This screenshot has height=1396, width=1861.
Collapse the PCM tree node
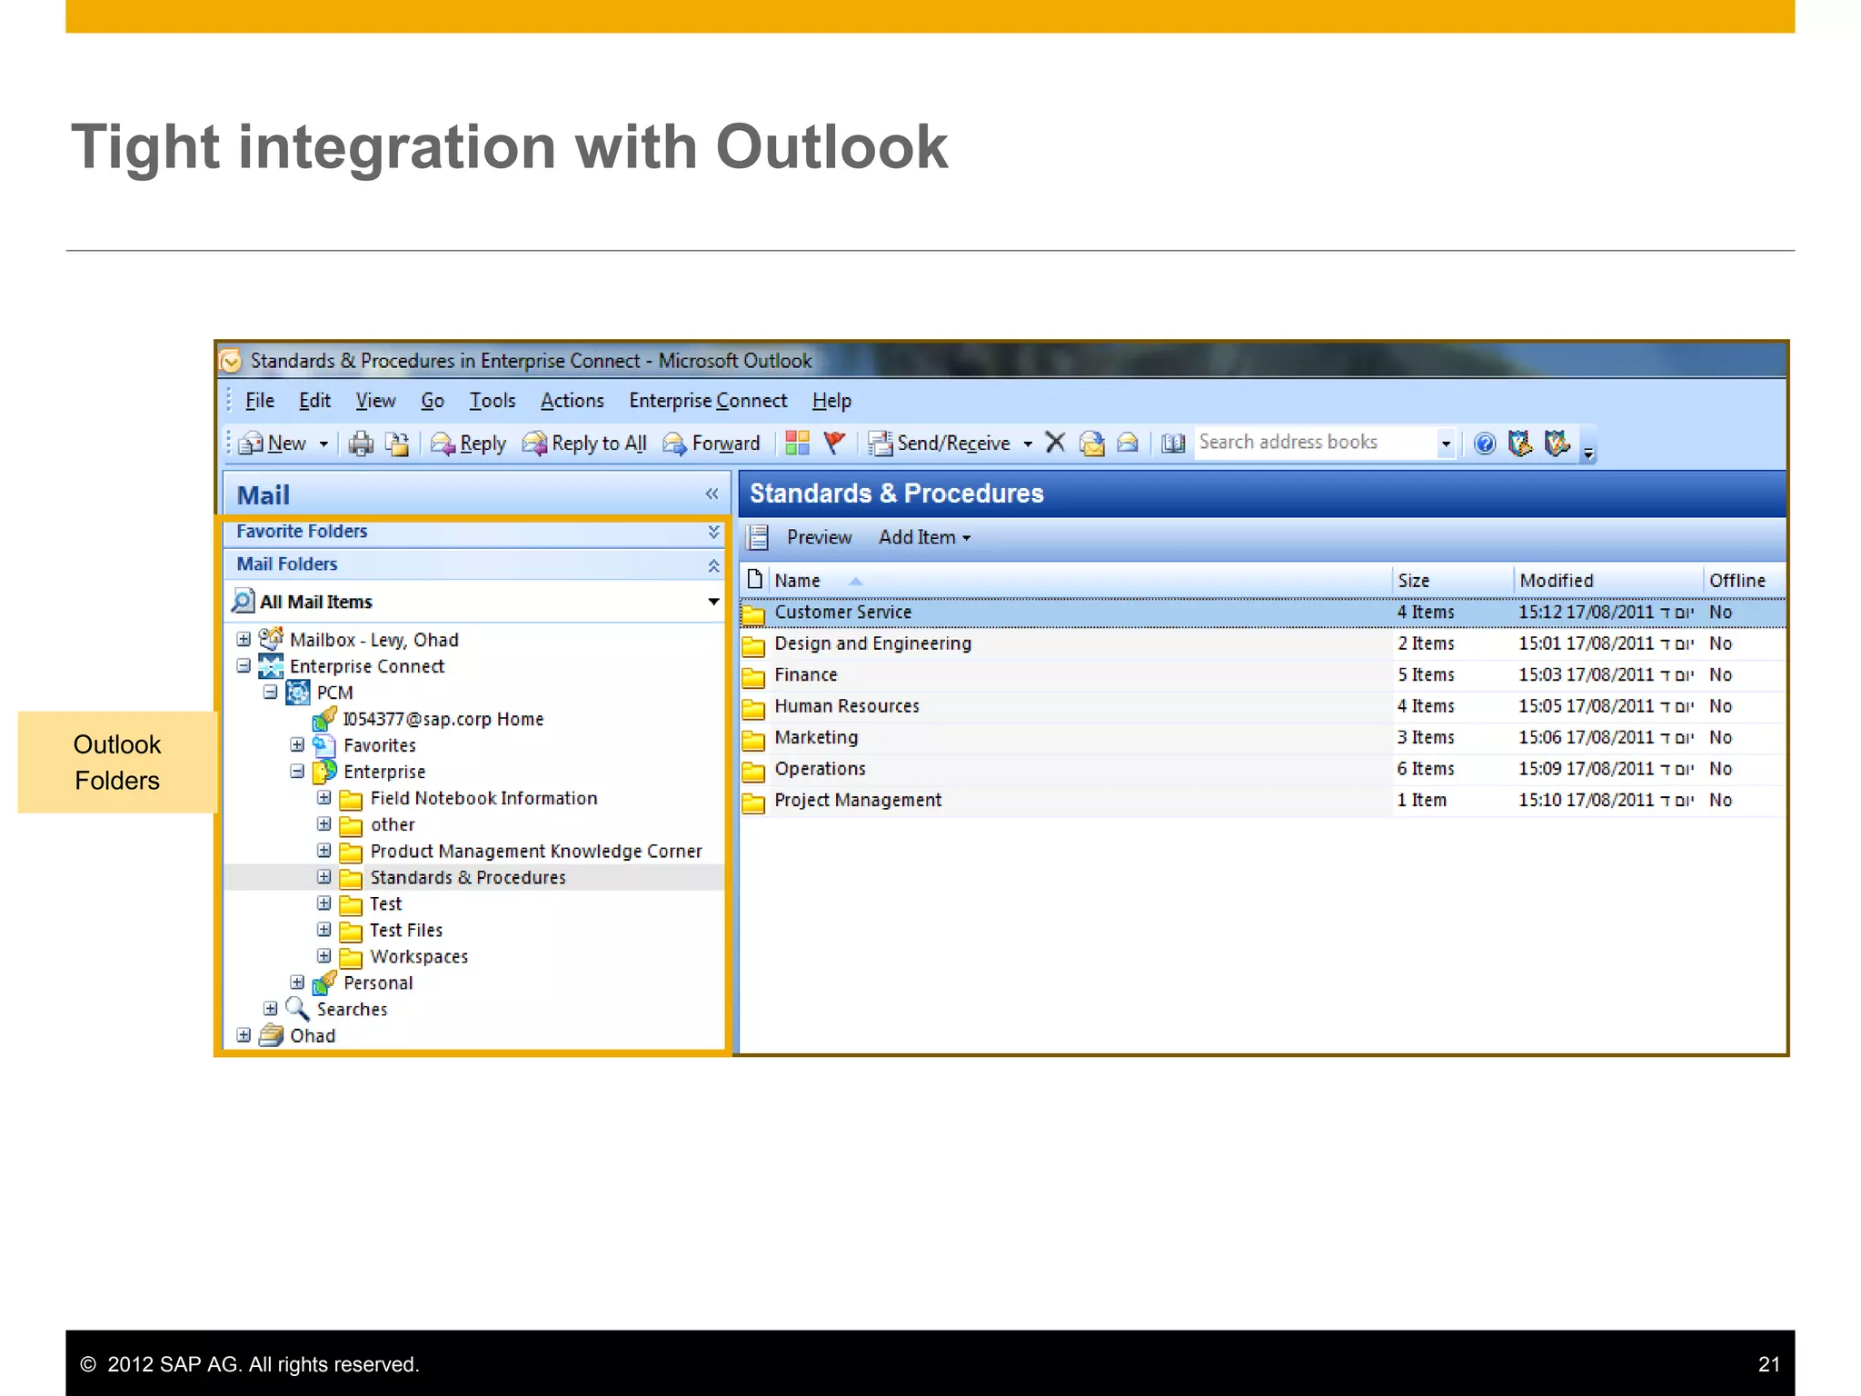click(x=270, y=692)
